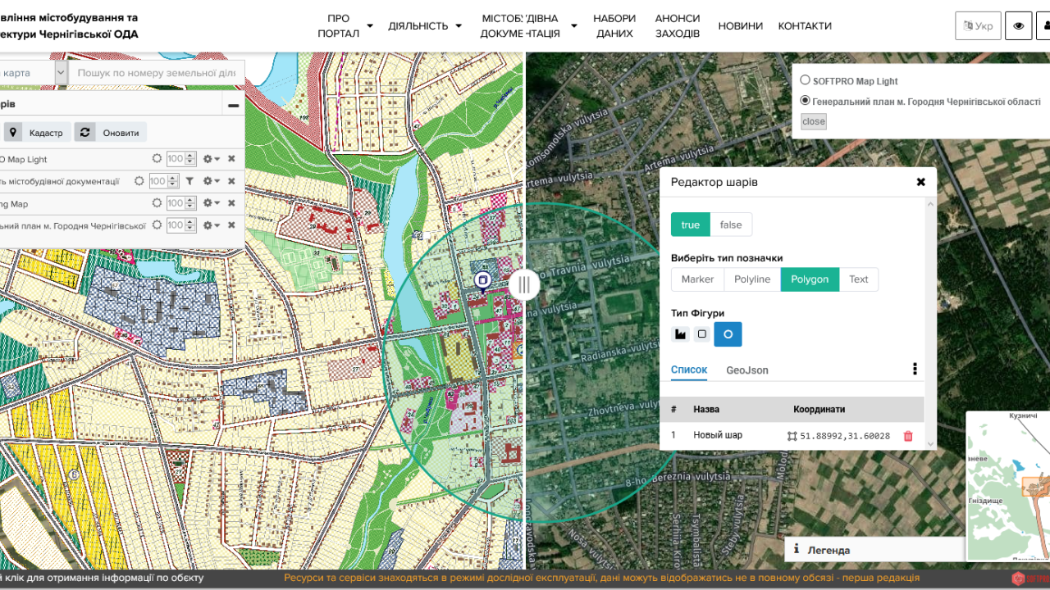
Task: Select the circle shape type icon
Action: tap(728, 334)
